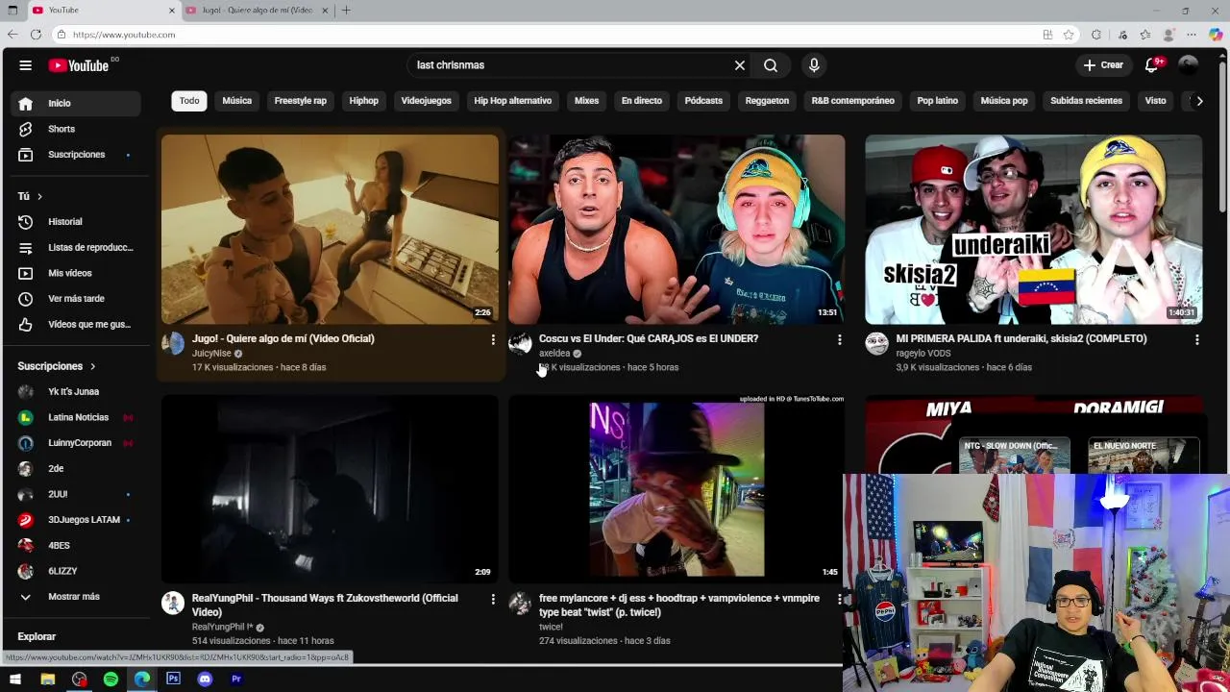The image size is (1230, 692).
Task: Bookmark this page with the star icon
Action: (x=1069, y=35)
